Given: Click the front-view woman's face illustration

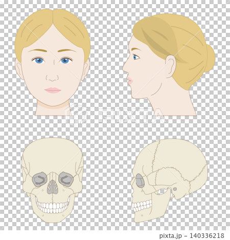Looking at the screenshot, I should point(52,62).
